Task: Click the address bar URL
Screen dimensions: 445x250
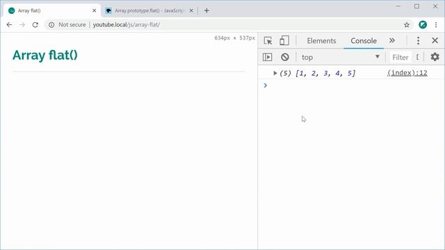Action: [127, 25]
